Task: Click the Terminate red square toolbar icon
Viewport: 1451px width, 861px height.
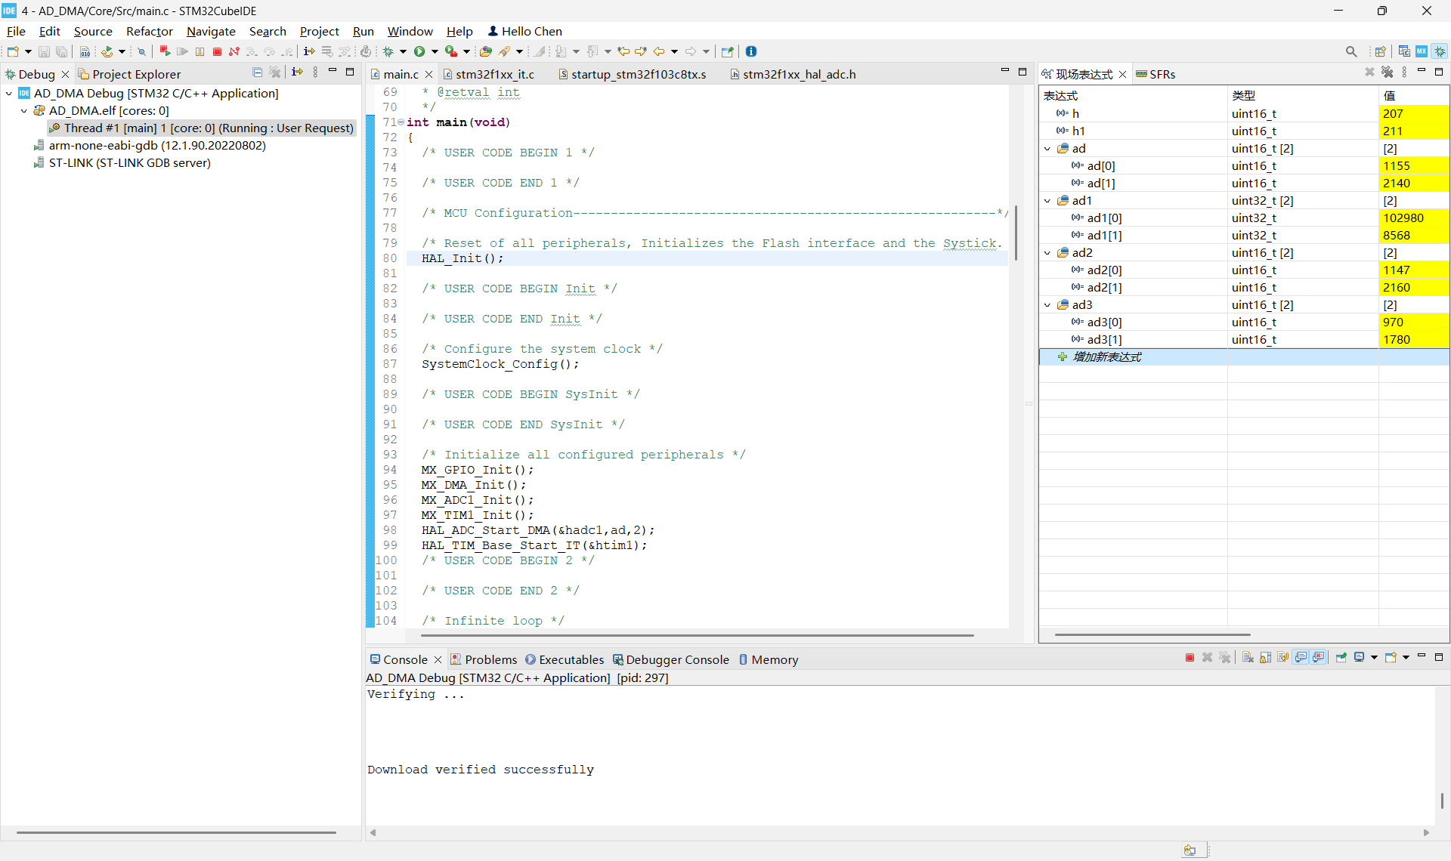Action: pyautogui.click(x=217, y=51)
